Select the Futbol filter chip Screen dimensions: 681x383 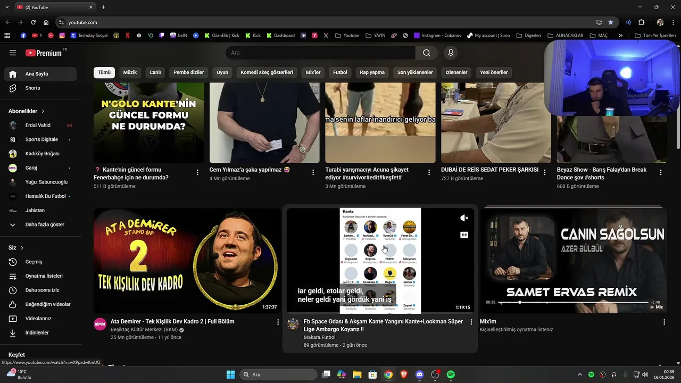[x=340, y=72]
